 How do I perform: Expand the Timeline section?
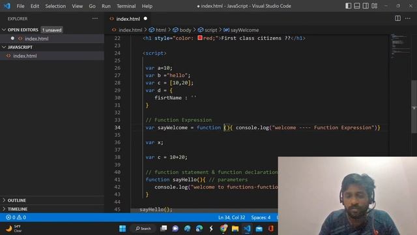(x=18, y=209)
